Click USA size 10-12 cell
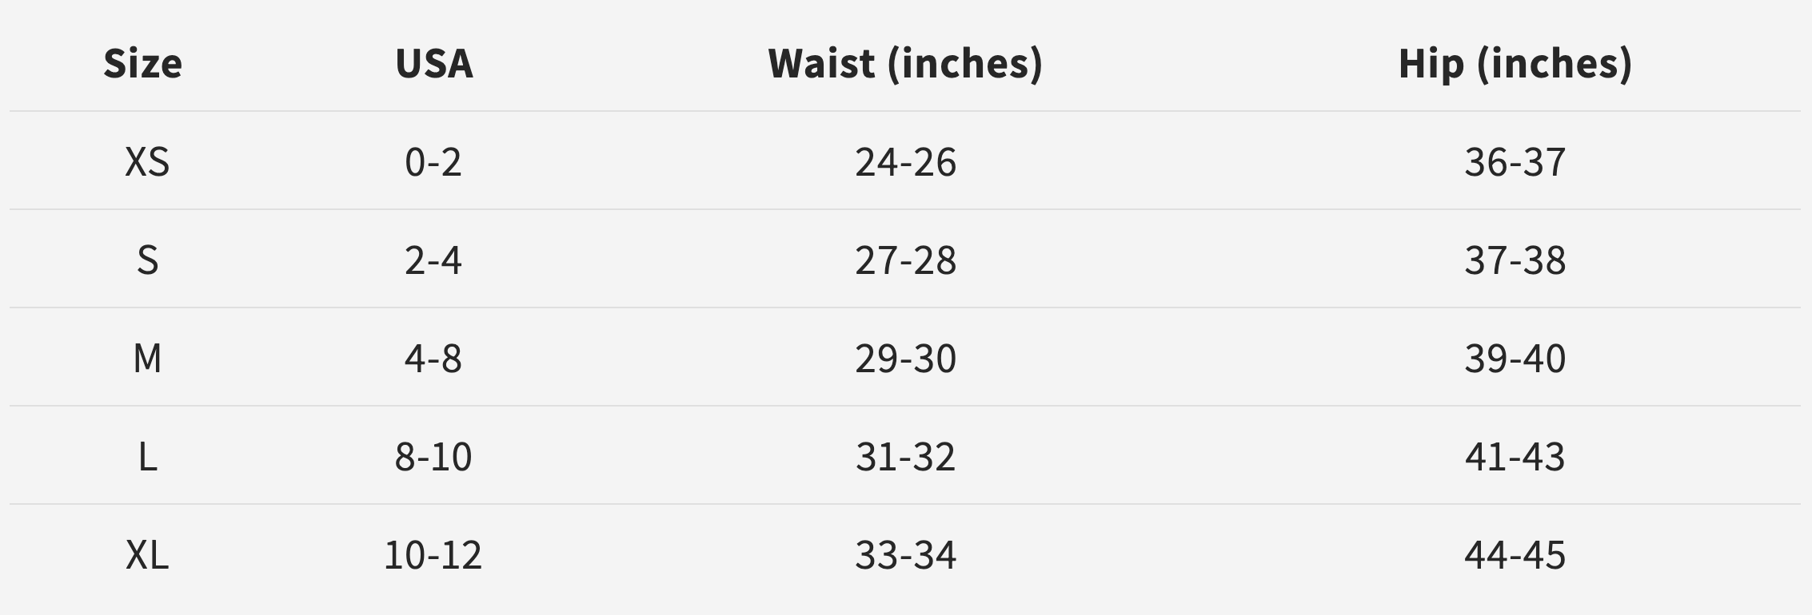 pyautogui.click(x=433, y=555)
